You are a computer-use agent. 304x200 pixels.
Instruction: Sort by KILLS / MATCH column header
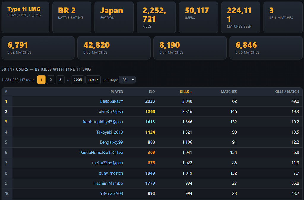click(287, 92)
